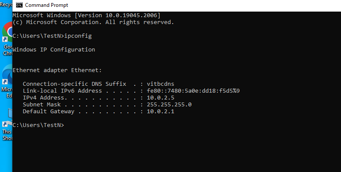Click the last empty command prompt line
Viewport: 341px width, 172px height.
(x=39, y=125)
